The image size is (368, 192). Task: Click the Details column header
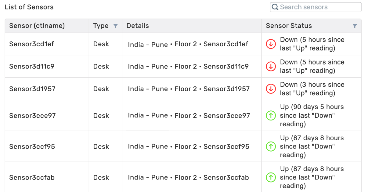(138, 26)
